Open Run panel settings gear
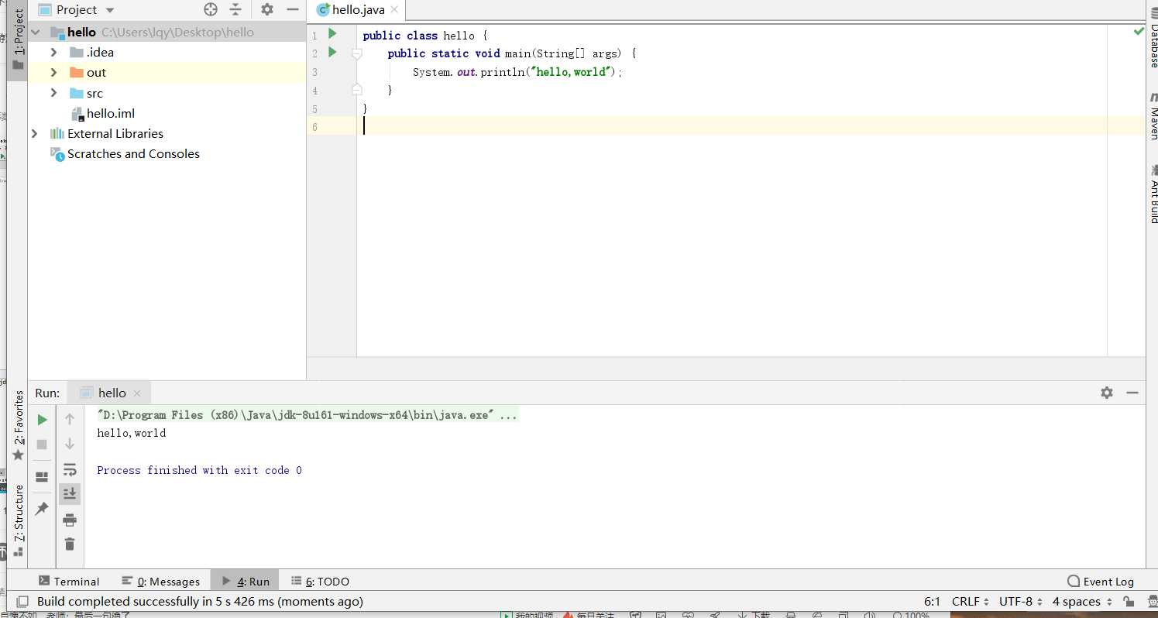1158x618 pixels. [1107, 393]
